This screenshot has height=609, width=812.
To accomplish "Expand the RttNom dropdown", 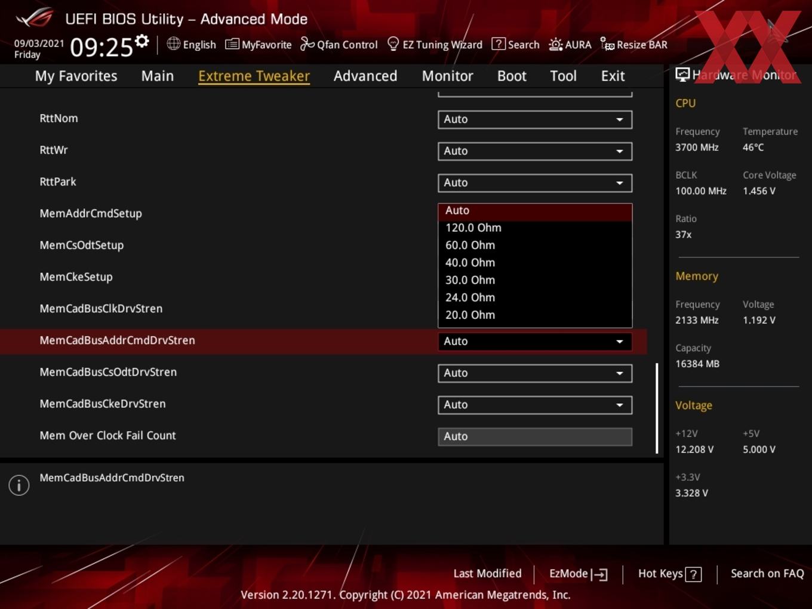I will [535, 119].
